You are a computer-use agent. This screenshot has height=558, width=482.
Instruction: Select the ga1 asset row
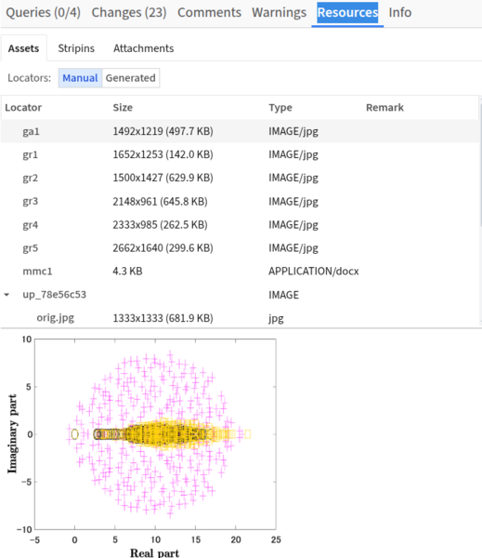click(240, 131)
